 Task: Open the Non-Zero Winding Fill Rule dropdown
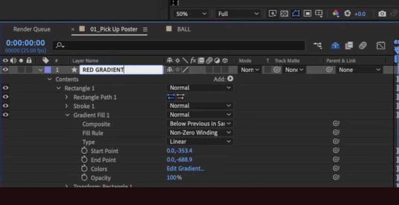coord(200,133)
